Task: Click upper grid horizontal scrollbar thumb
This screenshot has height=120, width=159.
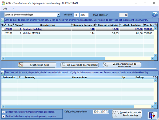Action: pyautogui.click(x=55, y=59)
